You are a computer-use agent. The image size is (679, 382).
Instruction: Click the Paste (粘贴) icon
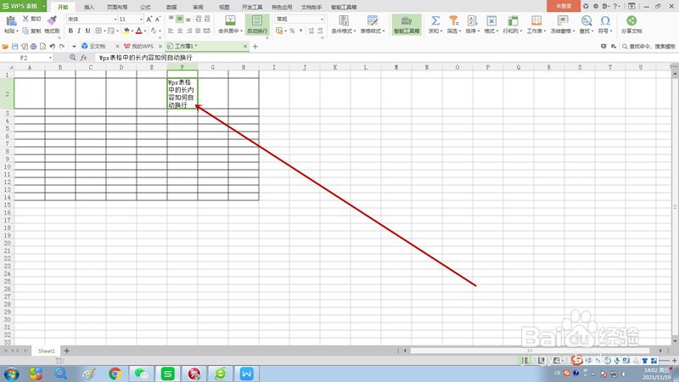(11, 20)
